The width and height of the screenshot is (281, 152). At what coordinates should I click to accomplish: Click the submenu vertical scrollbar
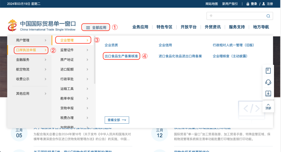[x=94, y=60]
